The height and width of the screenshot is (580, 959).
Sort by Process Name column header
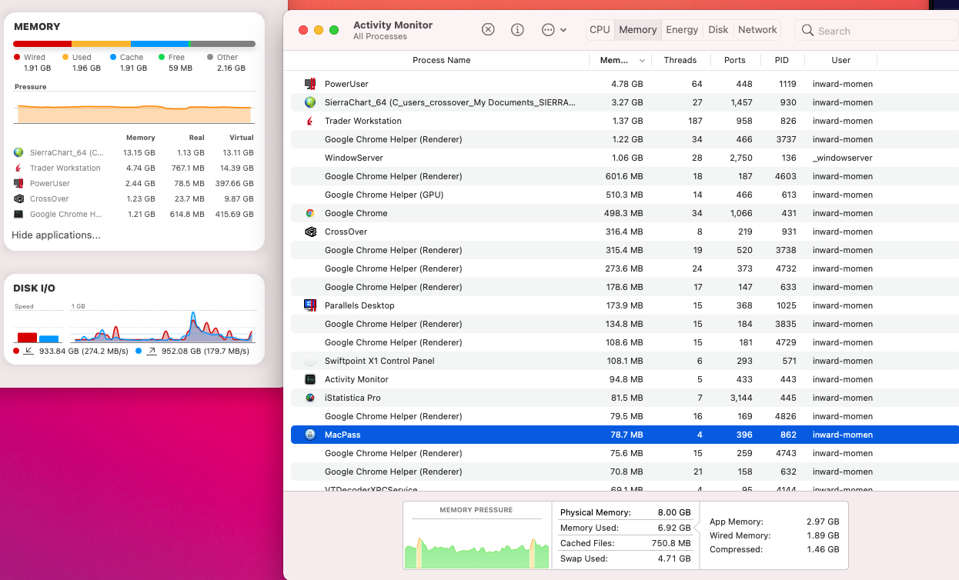pyautogui.click(x=441, y=60)
